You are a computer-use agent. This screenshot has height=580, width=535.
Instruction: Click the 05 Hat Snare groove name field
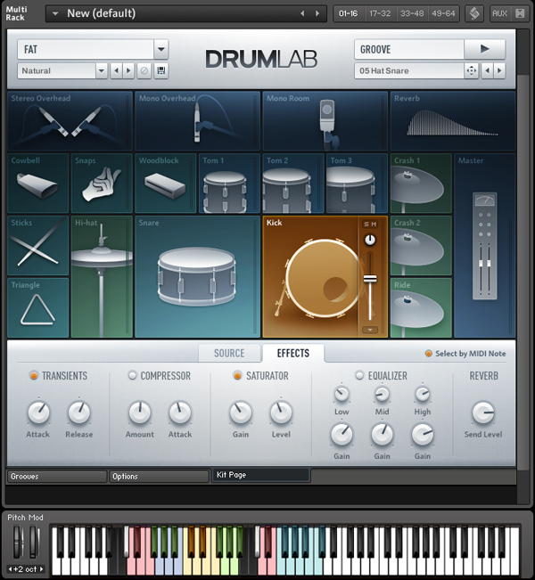point(409,70)
